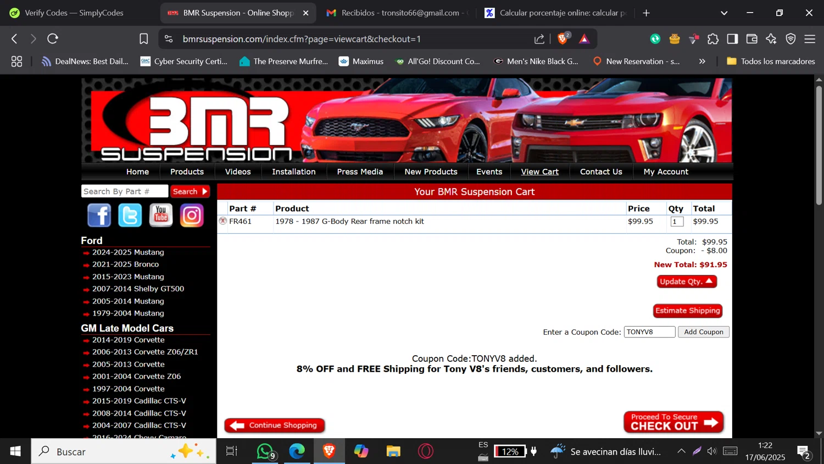Click the red Search button

click(190, 191)
